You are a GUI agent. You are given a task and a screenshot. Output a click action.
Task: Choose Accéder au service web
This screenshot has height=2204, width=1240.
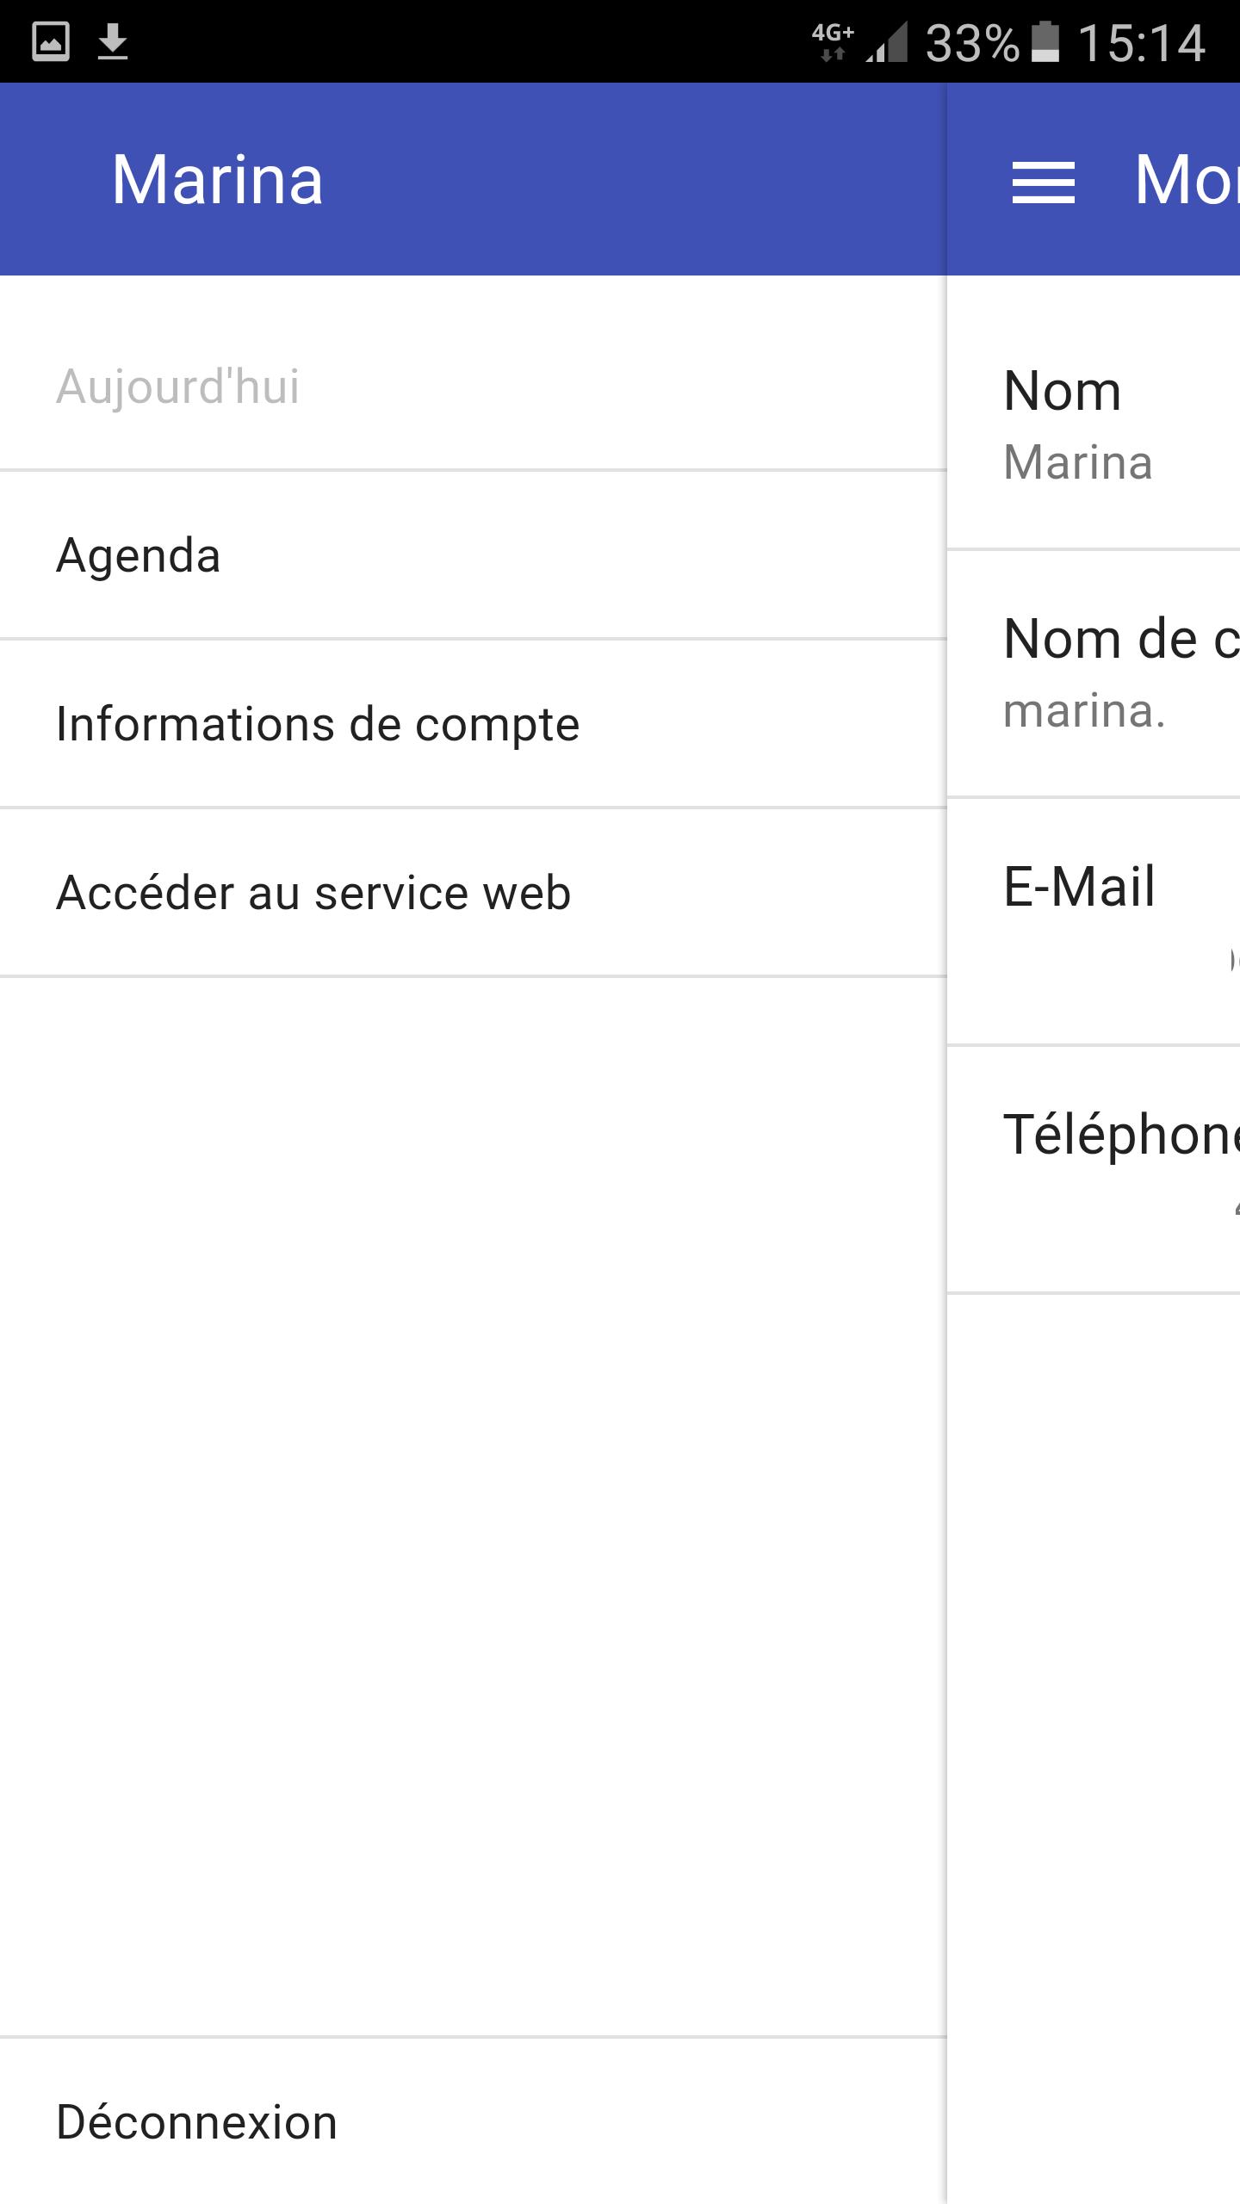pos(313,893)
